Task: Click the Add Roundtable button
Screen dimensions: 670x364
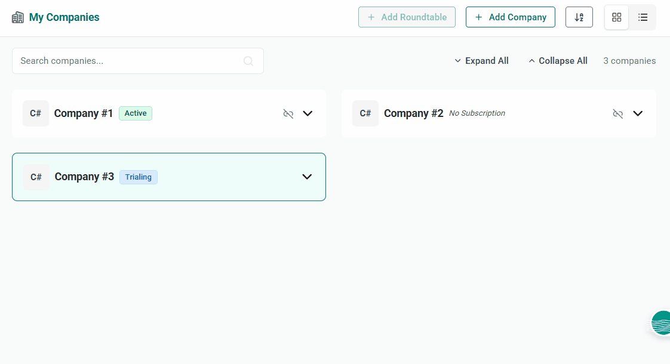Action: point(407,17)
